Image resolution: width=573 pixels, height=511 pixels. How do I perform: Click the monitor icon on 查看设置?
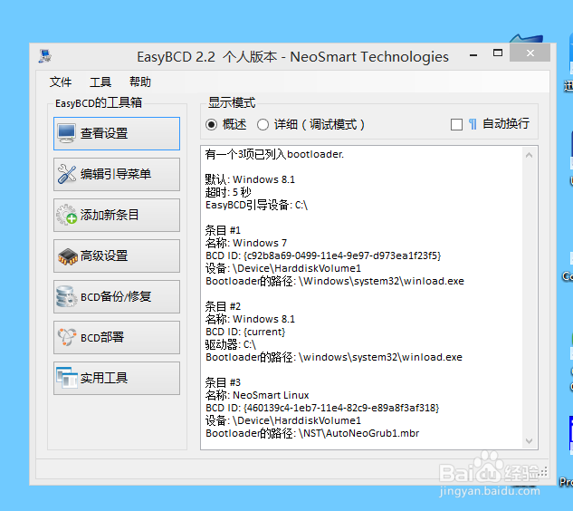[66, 133]
